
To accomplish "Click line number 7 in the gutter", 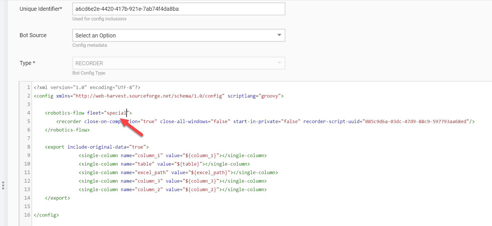I will [x=28, y=138].
